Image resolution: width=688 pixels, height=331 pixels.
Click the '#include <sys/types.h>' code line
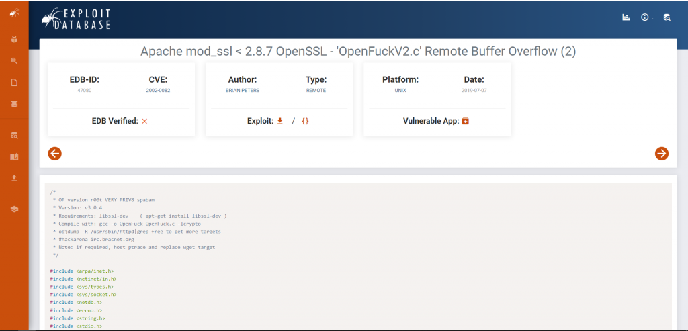coord(81,287)
